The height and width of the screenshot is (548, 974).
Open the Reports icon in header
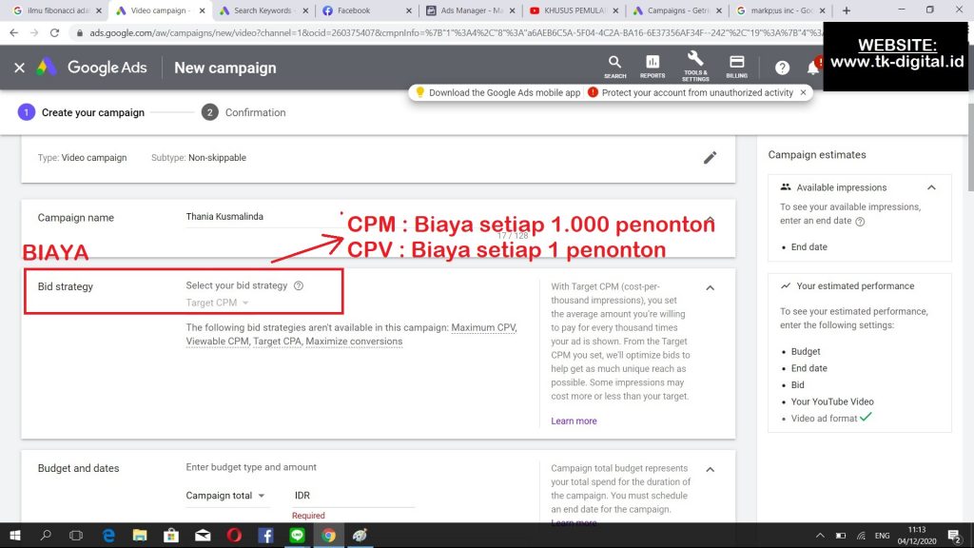pos(653,66)
